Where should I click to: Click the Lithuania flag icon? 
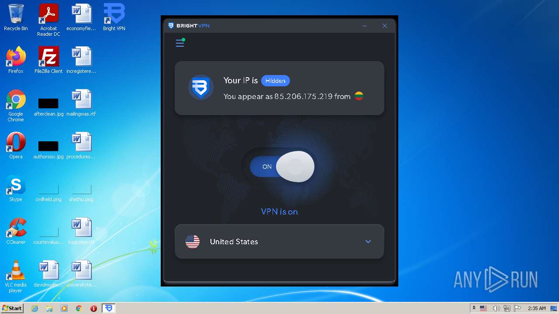pos(359,96)
